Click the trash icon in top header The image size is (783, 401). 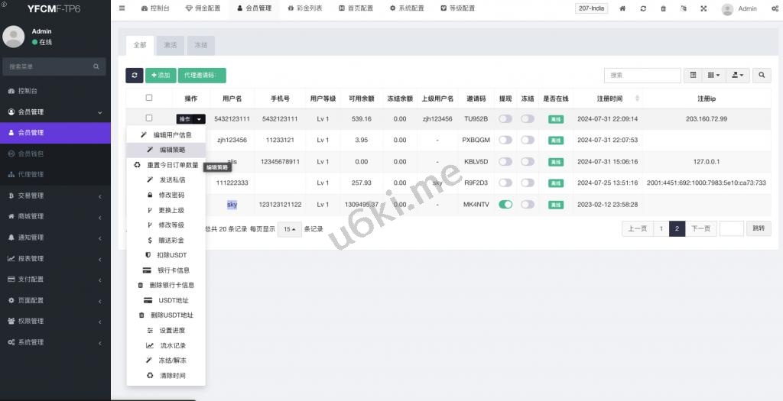click(663, 8)
